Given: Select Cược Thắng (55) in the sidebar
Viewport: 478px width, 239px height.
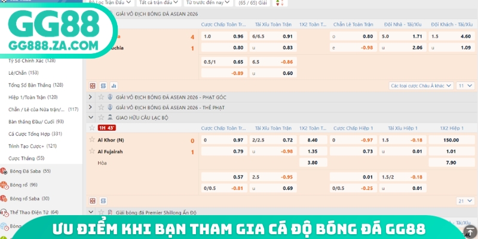Looking at the screenshot, I should (26, 158).
